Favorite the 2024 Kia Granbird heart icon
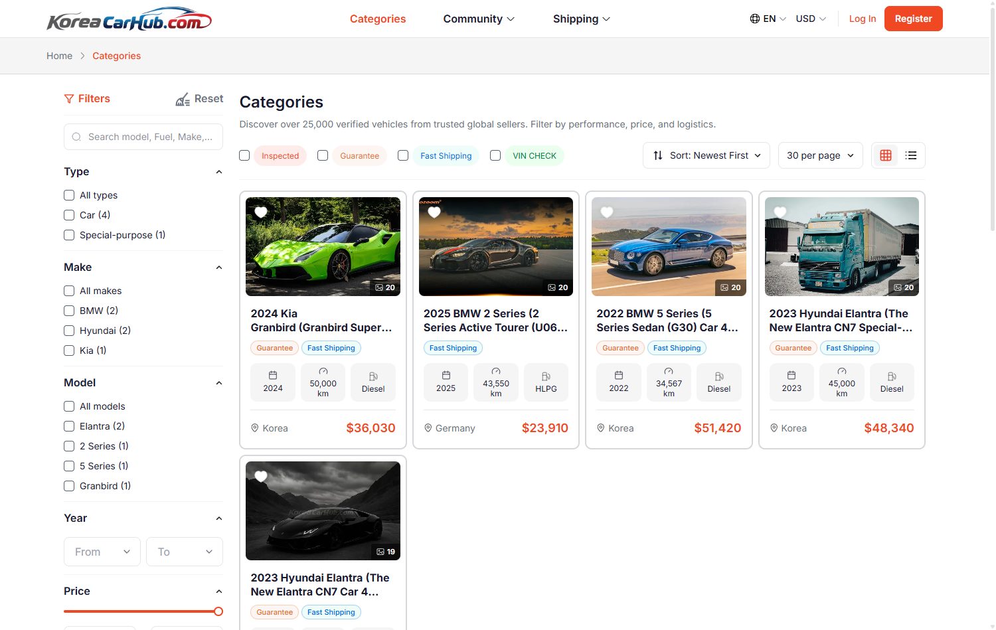 coord(261,212)
